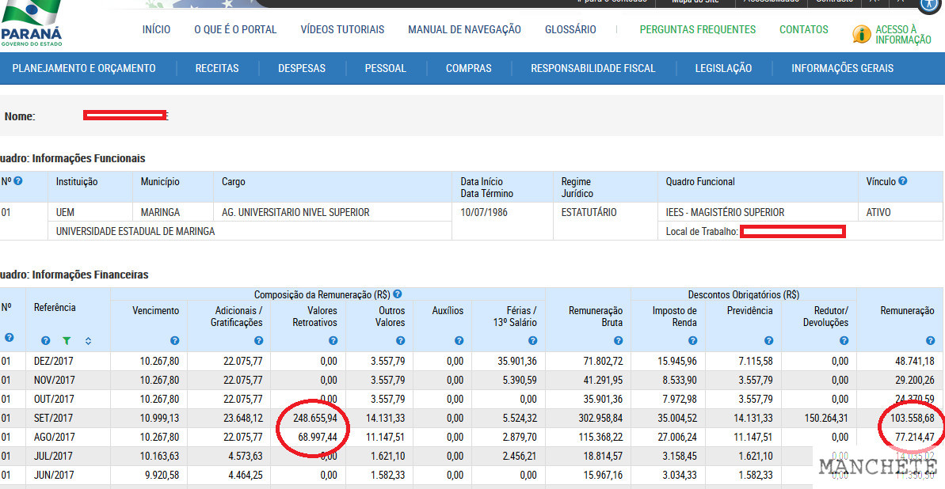Click help icon under Valores Retroativos column

pos(333,341)
